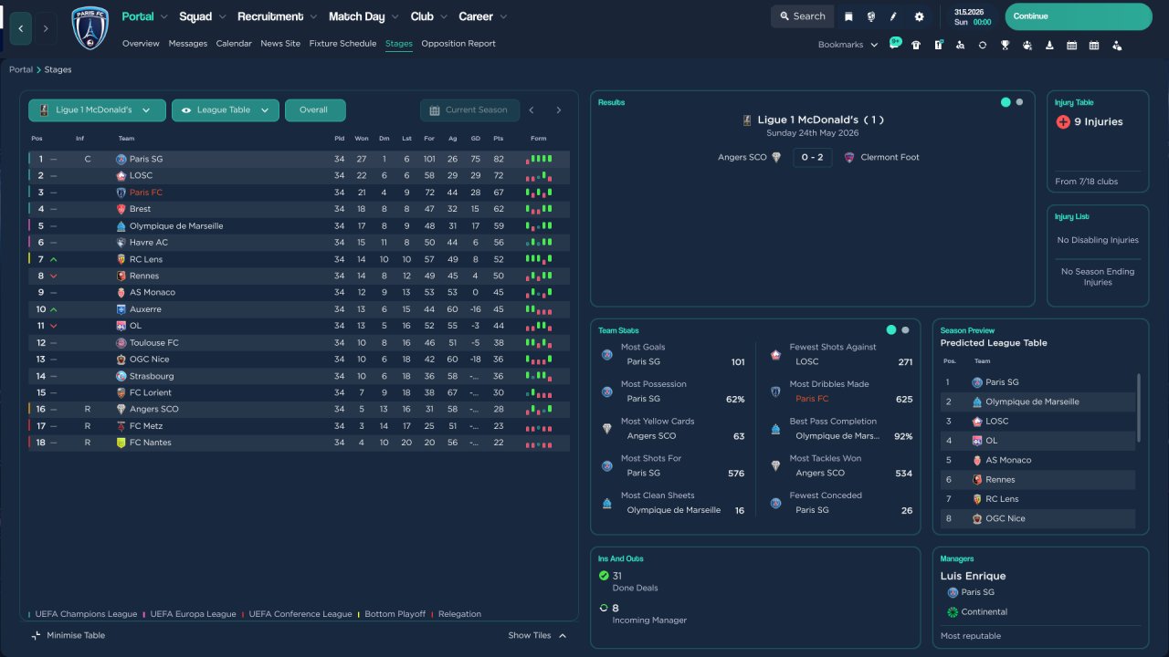Show the previous season with left chevron
Image resolution: width=1169 pixels, height=657 pixels.
(x=532, y=110)
